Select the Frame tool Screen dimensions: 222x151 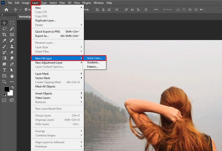12,34
